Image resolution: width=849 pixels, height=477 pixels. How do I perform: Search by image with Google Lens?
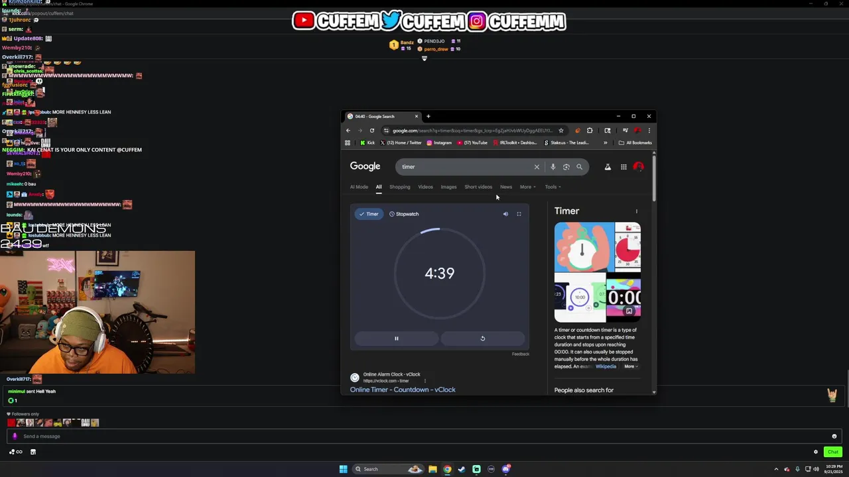(566, 167)
